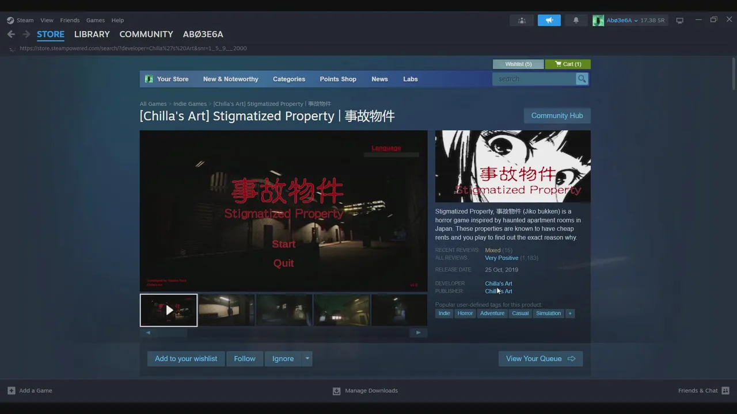The height and width of the screenshot is (414, 737).
Task: Open the friends icon button in header
Action: [x=522, y=20]
